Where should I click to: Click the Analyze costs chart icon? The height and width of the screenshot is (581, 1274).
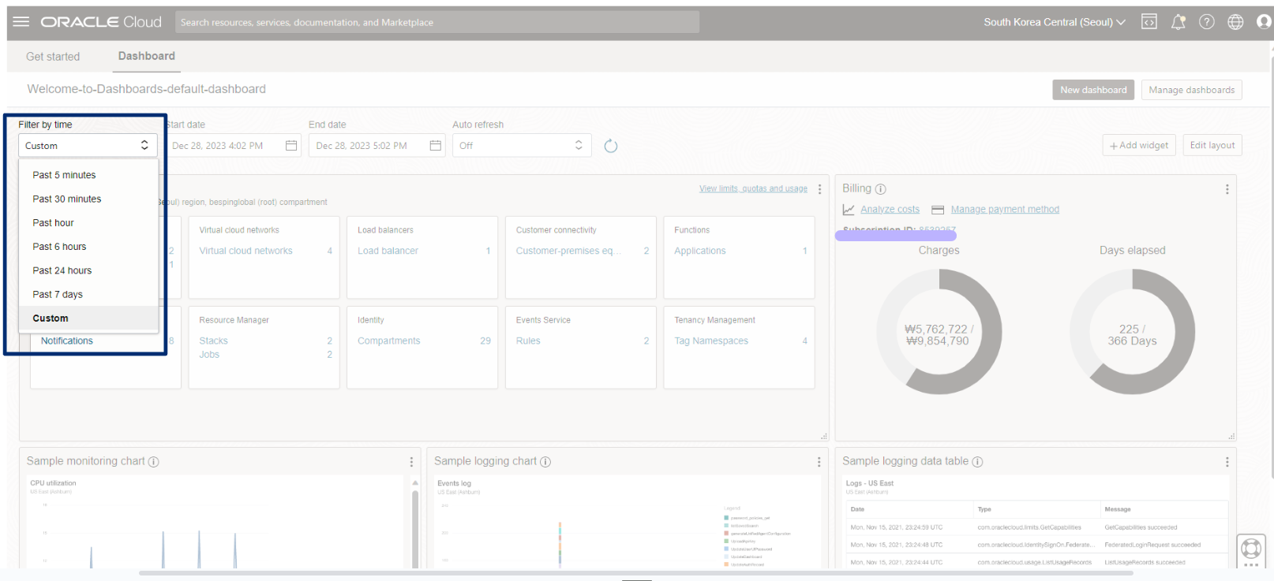[x=849, y=210]
